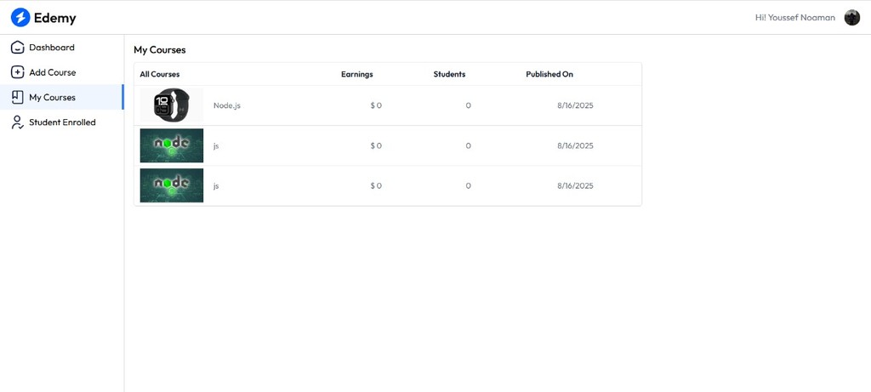Click the Published On column header

pos(549,74)
